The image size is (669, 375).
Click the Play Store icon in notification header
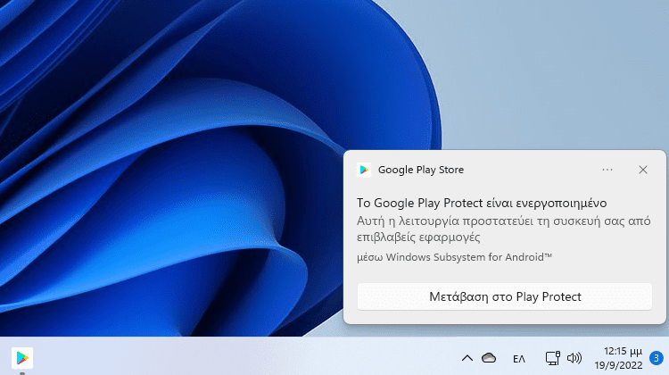pyautogui.click(x=364, y=170)
